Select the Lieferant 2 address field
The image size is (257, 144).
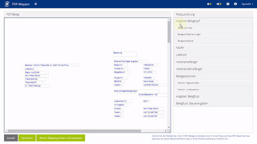(x=32, y=69)
